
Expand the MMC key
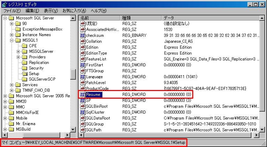coord(5,107)
